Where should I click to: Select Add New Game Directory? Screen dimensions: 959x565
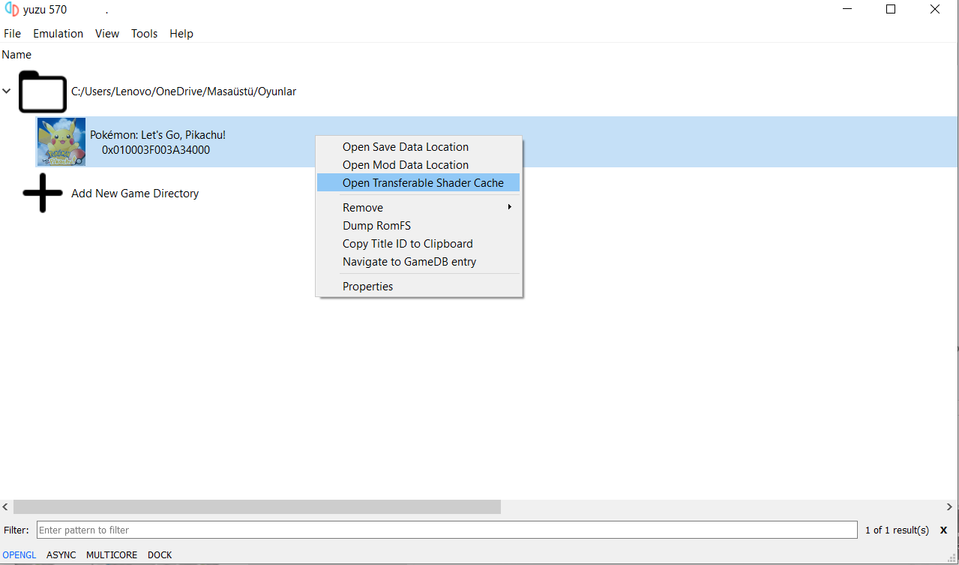pyautogui.click(x=135, y=194)
